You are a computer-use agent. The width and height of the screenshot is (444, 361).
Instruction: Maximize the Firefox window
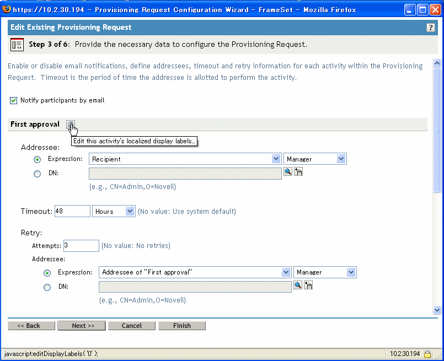(x=422, y=9)
